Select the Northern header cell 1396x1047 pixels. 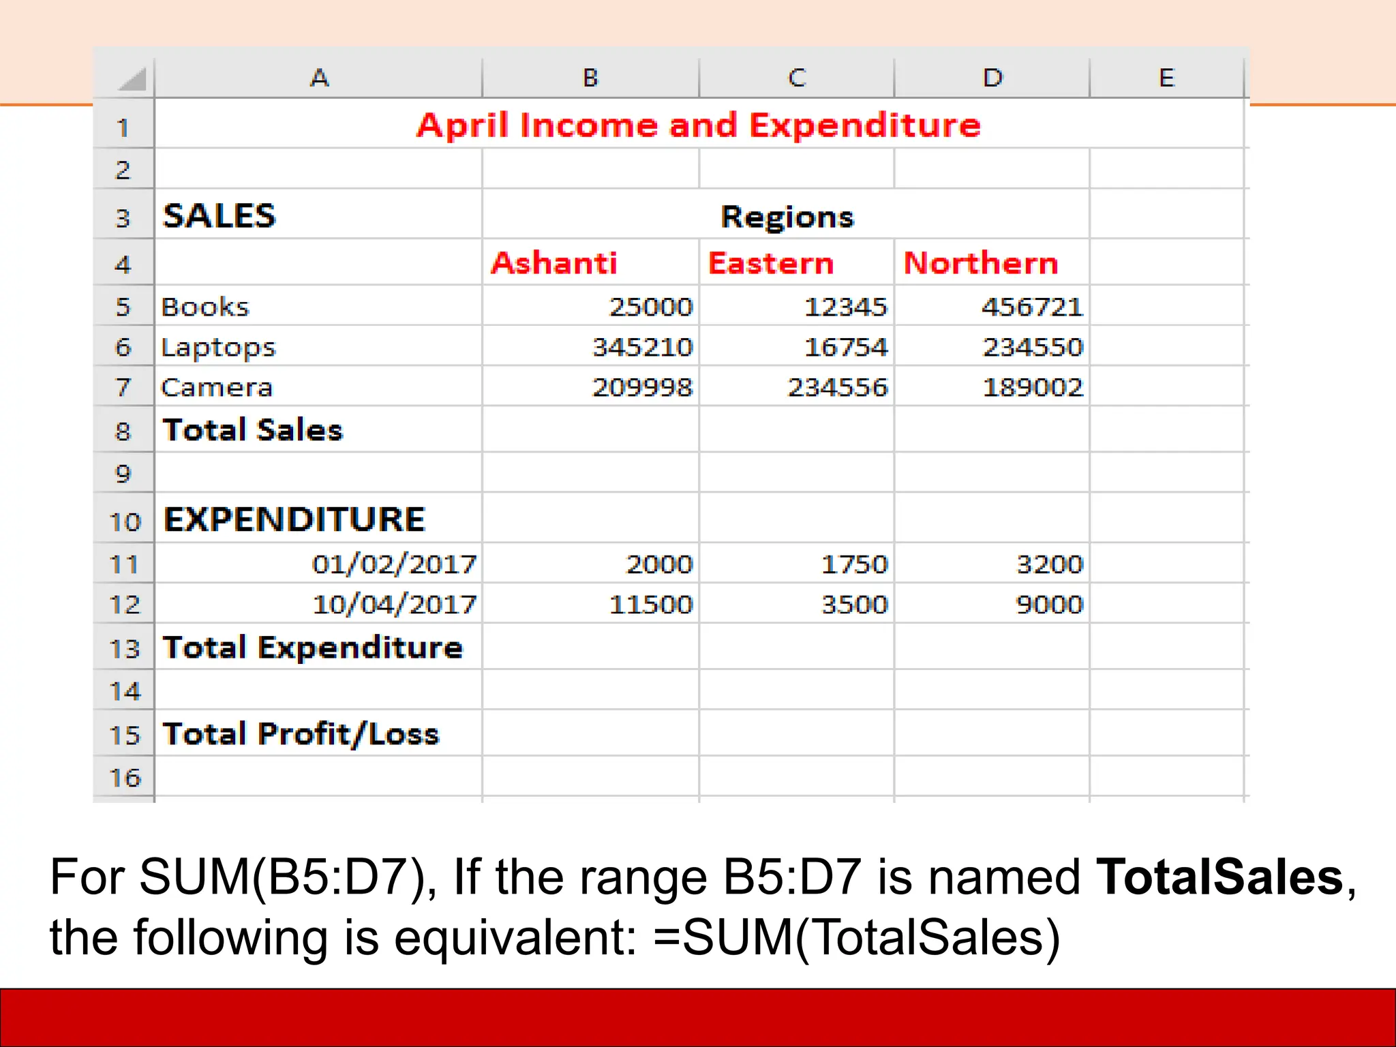point(992,262)
